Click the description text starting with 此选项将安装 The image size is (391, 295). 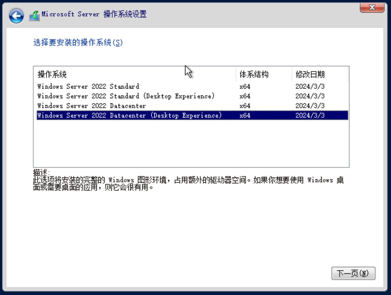[188, 184]
